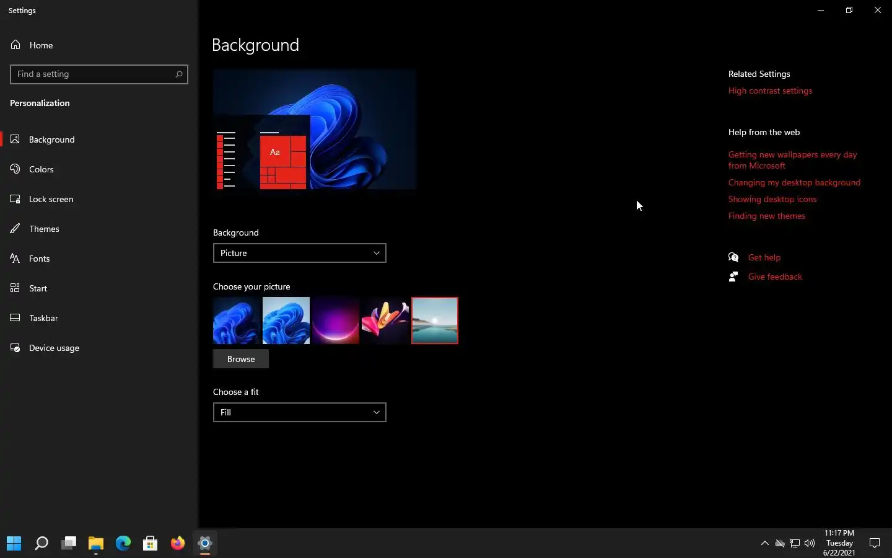Click the clock and date on taskbar
This screenshot has height=558, width=892.
(x=839, y=543)
